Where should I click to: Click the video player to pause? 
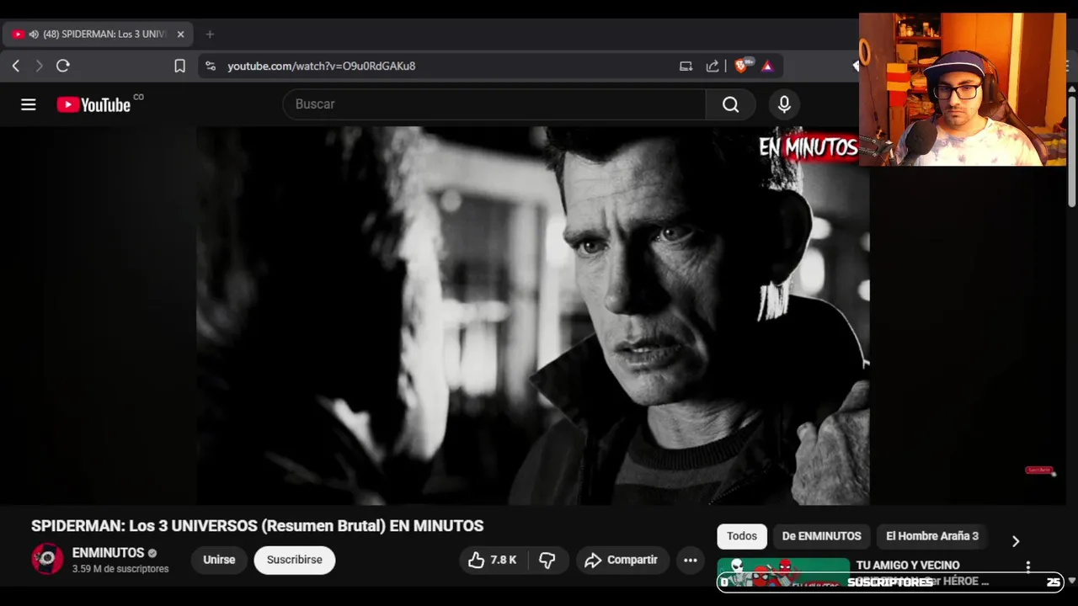click(533, 316)
